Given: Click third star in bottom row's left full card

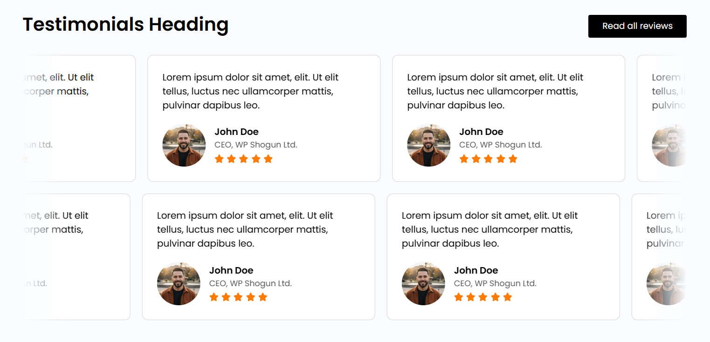Looking at the screenshot, I should coord(238,297).
